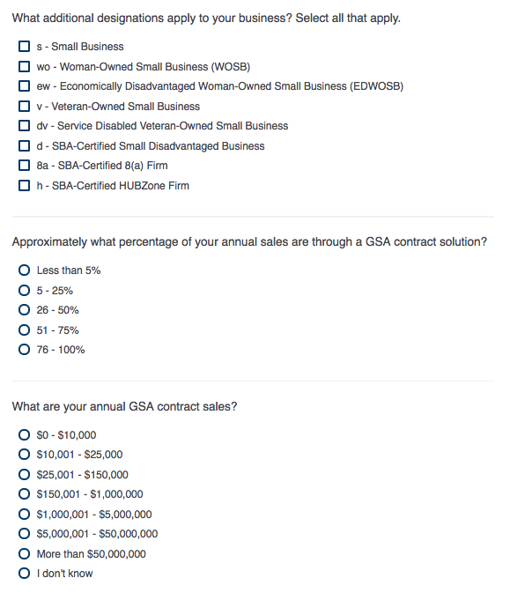Pick the 26 - 50% sales percentage
The image size is (510, 600).
24,309
